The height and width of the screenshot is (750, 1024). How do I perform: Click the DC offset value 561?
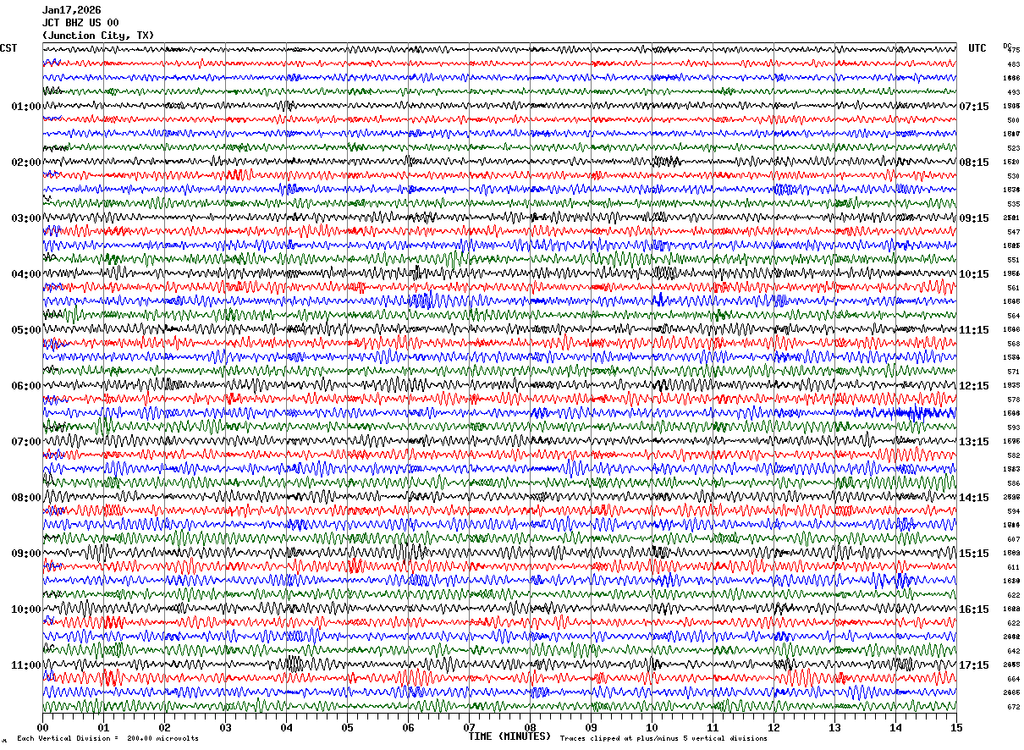[x=1013, y=288]
